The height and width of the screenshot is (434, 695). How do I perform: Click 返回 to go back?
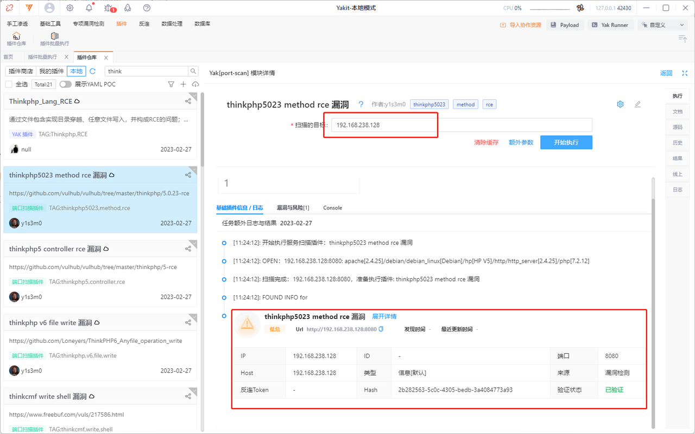click(666, 73)
